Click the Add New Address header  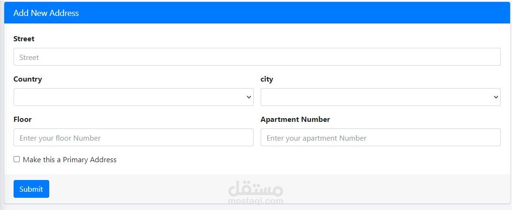click(x=46, y=13)
